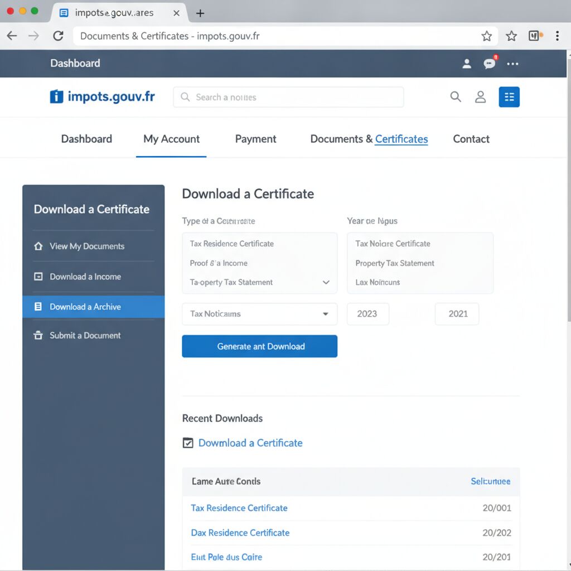Open the Tax Noticams dropdown
571x571 pixels.
point(260,314)
